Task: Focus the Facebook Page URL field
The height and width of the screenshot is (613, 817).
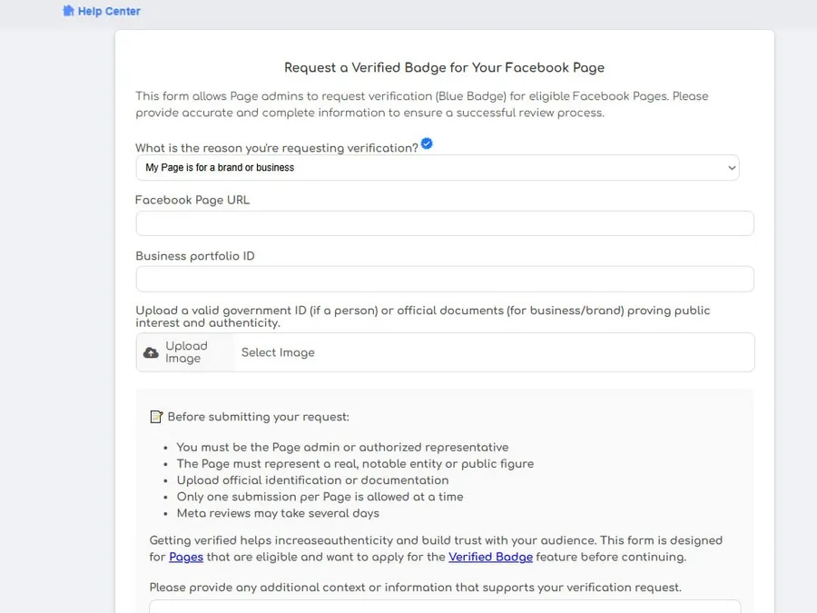Action: click(x=445, y=223)
